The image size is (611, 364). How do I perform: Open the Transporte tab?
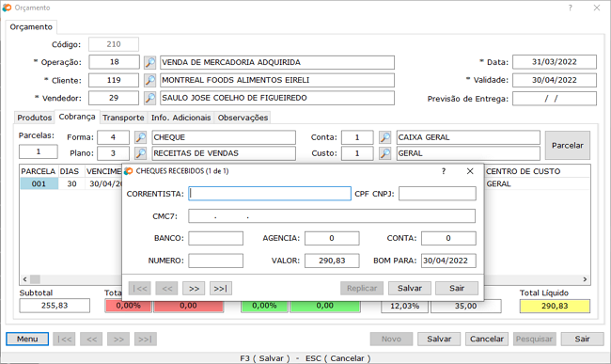(x=123, y=118)
